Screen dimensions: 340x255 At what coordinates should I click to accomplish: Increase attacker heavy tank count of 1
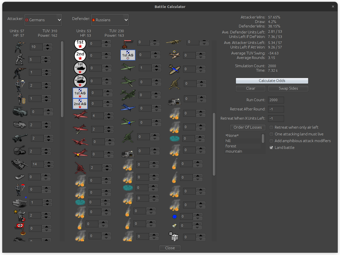click(47, 201)
